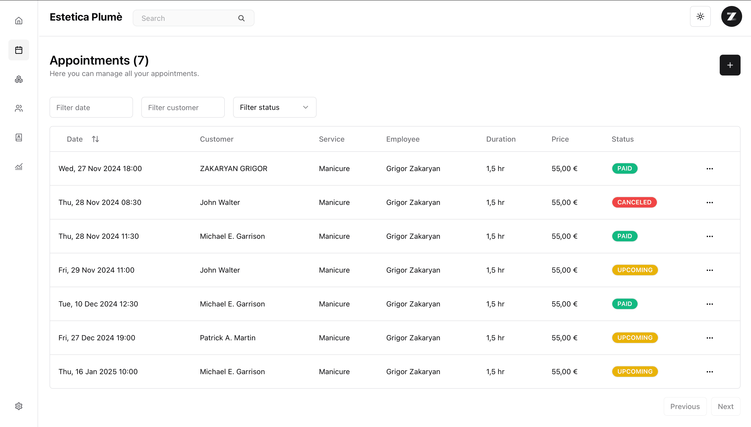Click date Fri, 29 Nov 2024 11:00

click(96, 270)
